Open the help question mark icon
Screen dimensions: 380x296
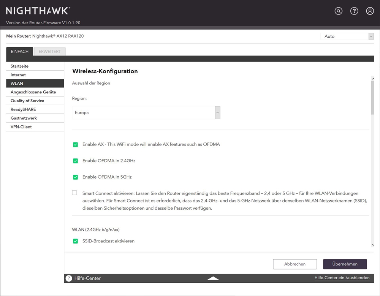(x=354, y=11)
